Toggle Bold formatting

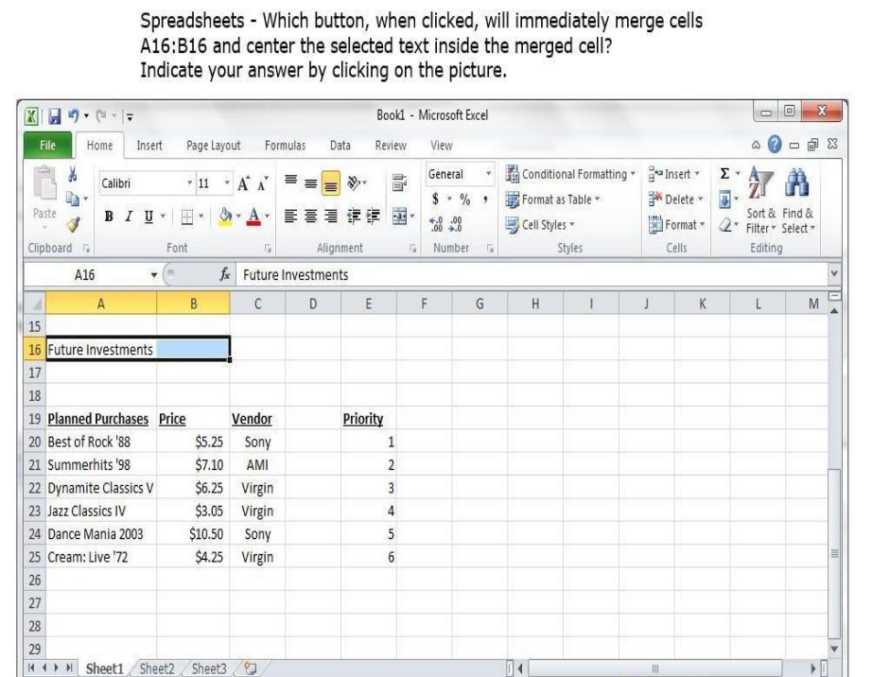tap(109, 217)
